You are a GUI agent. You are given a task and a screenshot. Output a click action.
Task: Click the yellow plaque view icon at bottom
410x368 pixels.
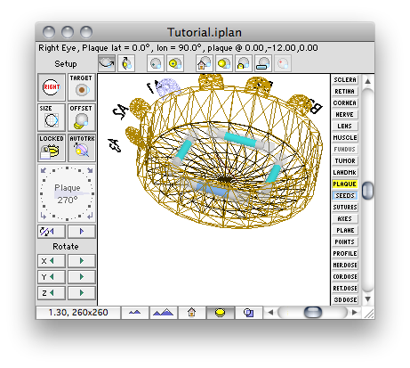click(x=221, y=313)
